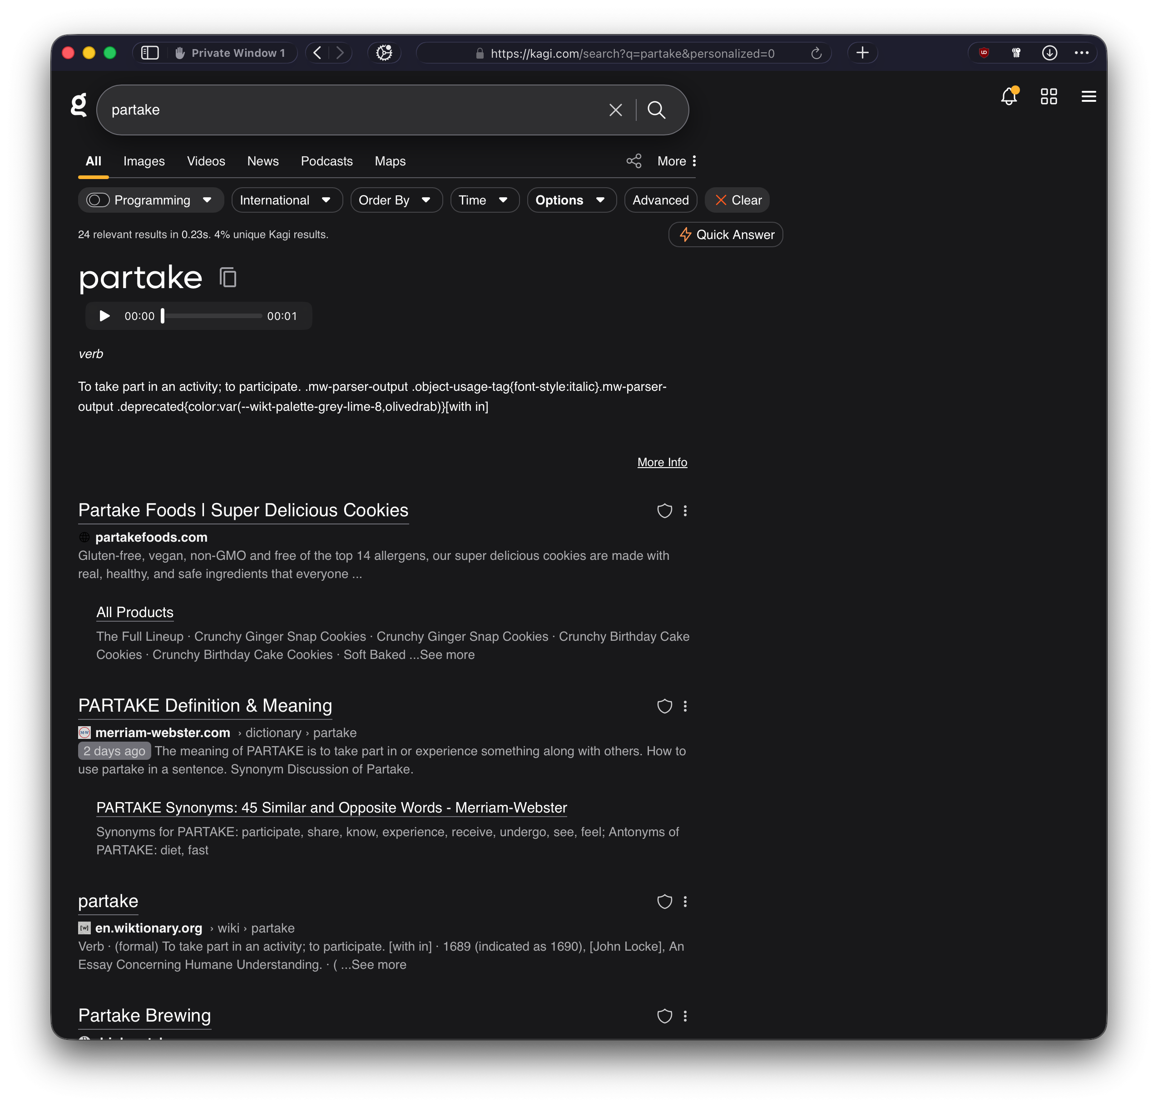Expand the Time filter dropdown
The height and width of the screenshot is (1107, 1158).
484,200
